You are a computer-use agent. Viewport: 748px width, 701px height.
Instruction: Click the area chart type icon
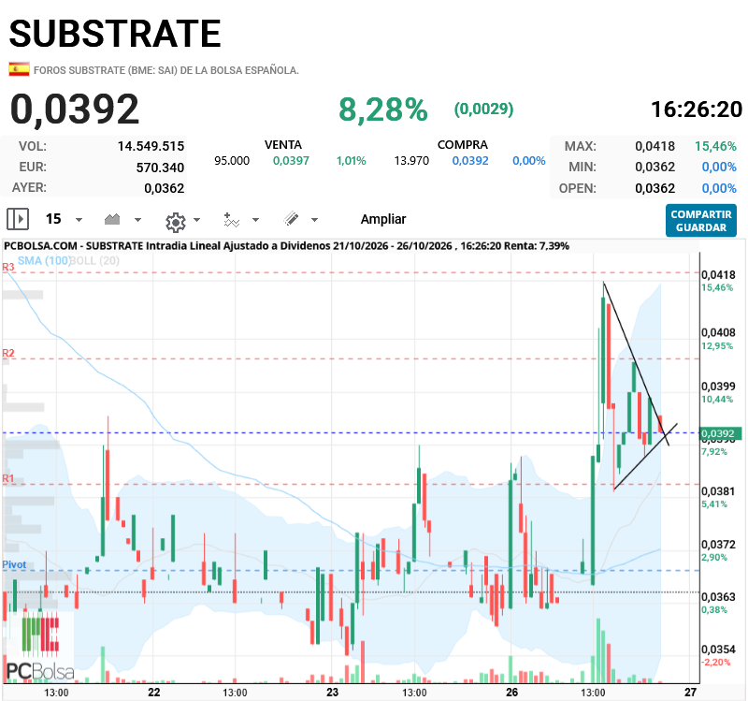click(112, 219)
